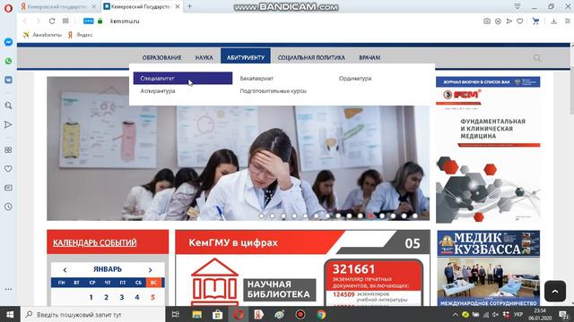Open the Медик Кузбасса banner
This screenshot has height=322, width=574.
pyautogui.click(x=488, y=268)
